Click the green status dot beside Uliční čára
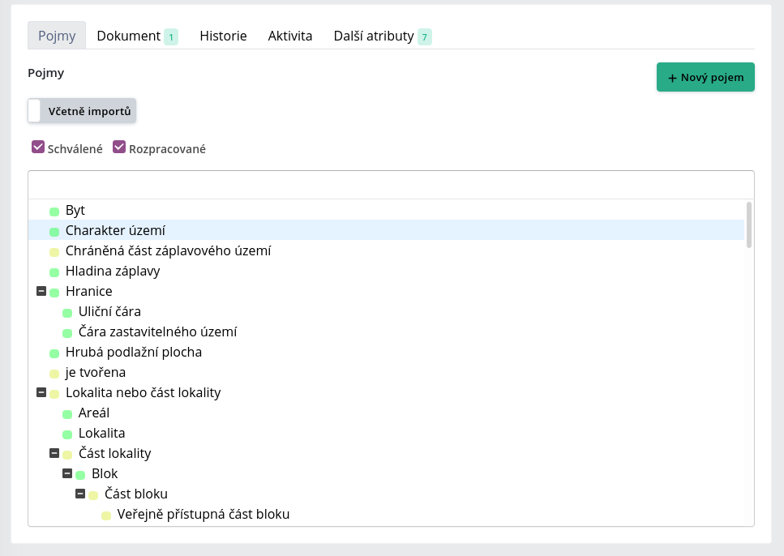Image resolution: width=784 pixels, height=556 pixels. (x=67, y=313)
